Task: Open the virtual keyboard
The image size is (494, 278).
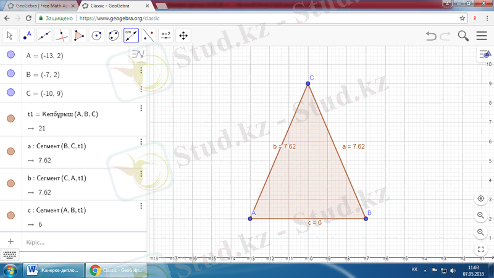Action: [9, 255]
